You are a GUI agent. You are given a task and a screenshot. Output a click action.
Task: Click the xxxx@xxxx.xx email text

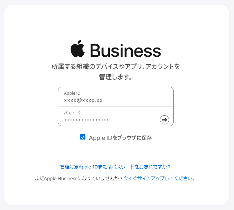(x=83, y=100)
